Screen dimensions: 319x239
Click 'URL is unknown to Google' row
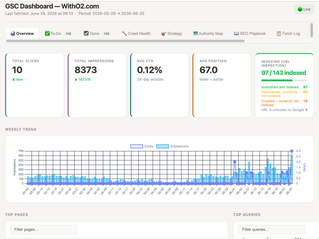284,110
